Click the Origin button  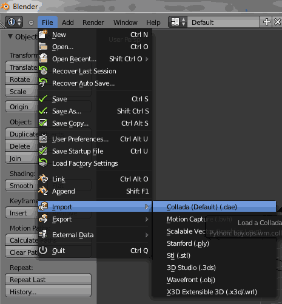click(22, 106)
